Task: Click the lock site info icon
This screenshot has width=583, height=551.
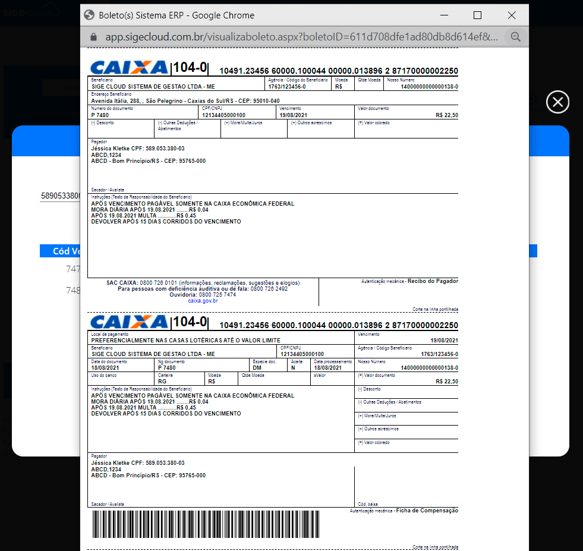Action: (94, 37)
